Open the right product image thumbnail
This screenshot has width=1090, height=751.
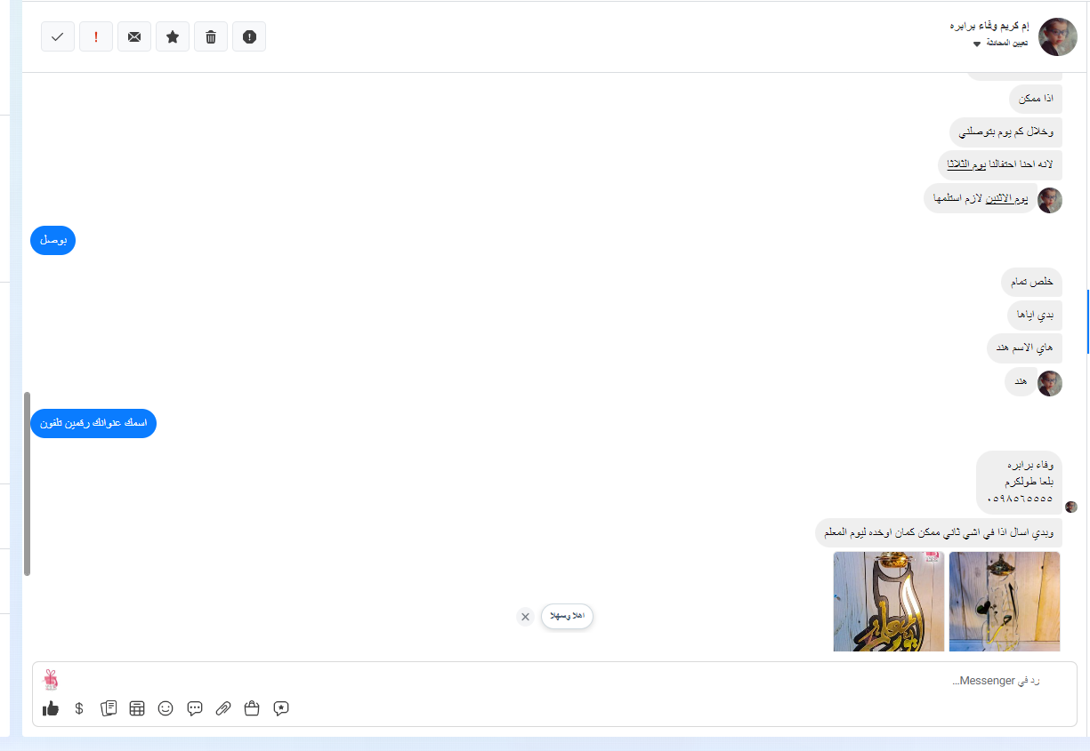coord(1004,601)
